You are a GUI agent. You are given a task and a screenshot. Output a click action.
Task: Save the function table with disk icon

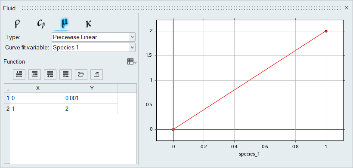pos(96,74)
